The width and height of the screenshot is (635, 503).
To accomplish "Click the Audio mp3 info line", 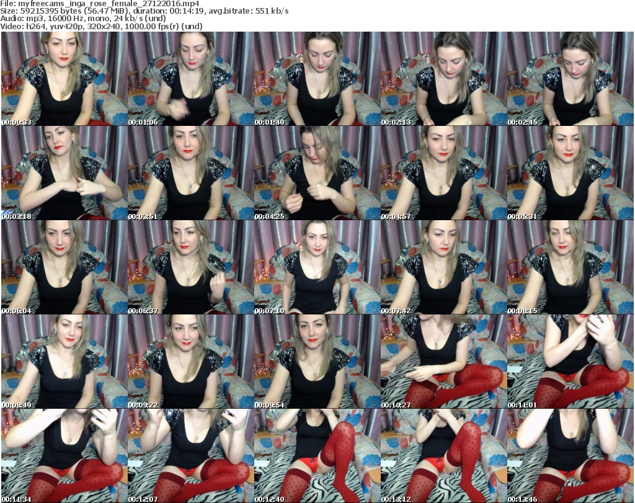I will [x=83, y=19].
